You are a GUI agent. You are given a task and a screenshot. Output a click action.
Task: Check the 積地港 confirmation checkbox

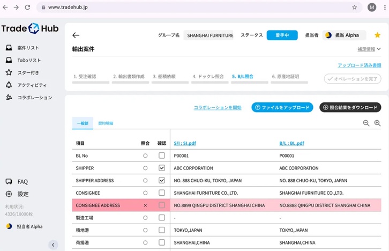(x=162, y=230)
